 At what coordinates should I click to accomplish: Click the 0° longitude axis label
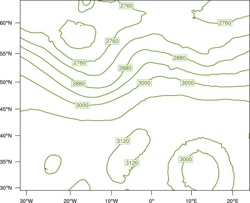click(x=152, y=201)
